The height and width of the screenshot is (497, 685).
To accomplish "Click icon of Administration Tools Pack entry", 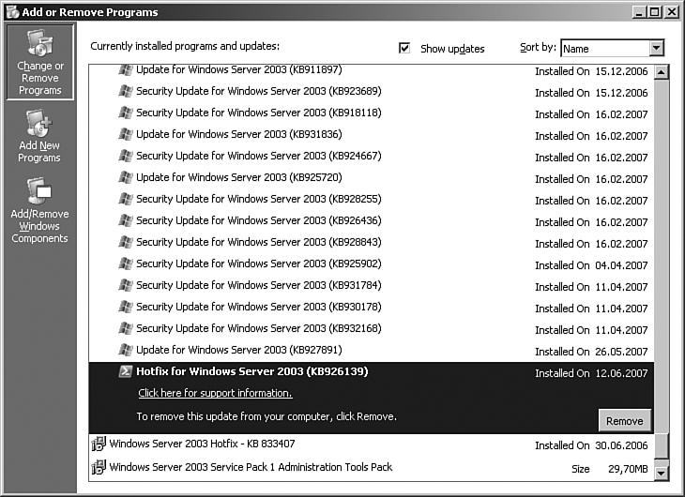I will coord(99,467).
